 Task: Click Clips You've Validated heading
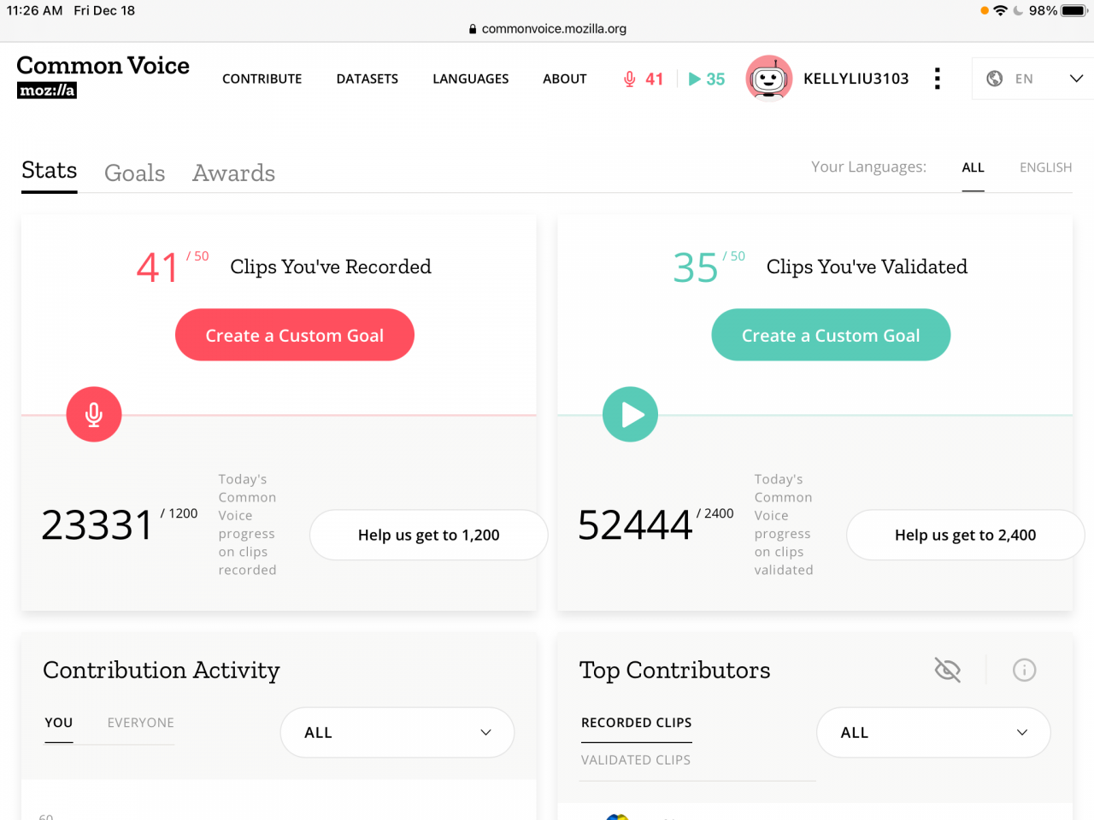(867, 266)
